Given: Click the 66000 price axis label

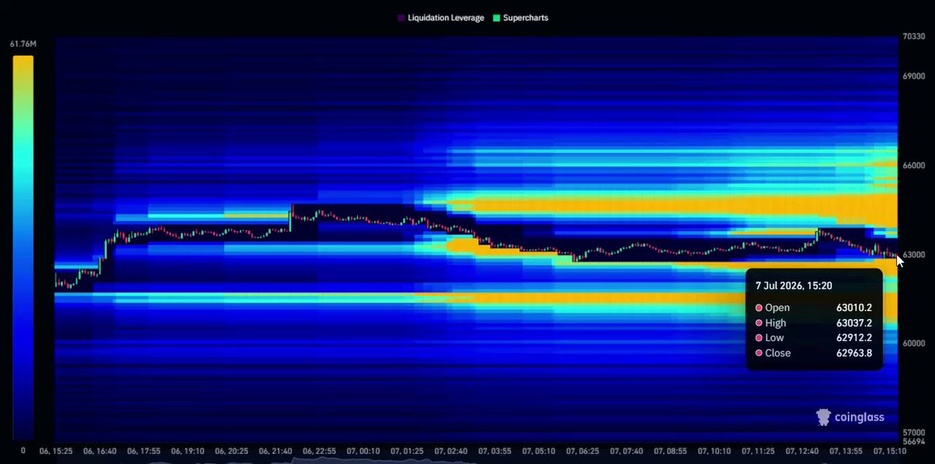Looking at the screenshot, I should pyautogui.click(x=913, y=165).
